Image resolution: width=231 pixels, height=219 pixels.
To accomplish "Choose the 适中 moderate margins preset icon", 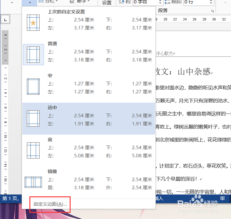I will click(33, 118).
